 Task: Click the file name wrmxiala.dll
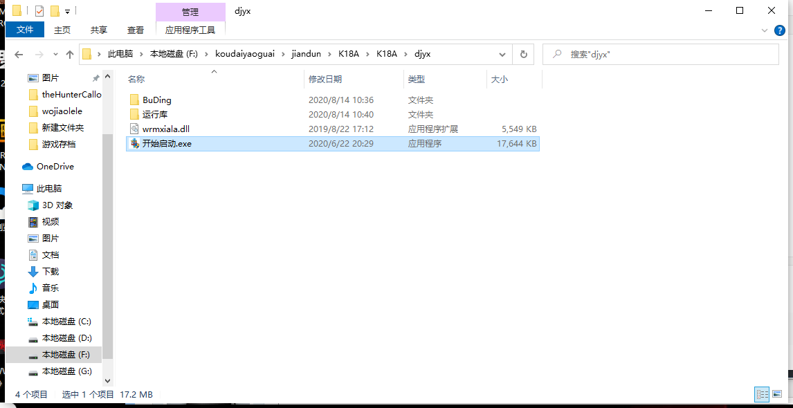(166, 129)
